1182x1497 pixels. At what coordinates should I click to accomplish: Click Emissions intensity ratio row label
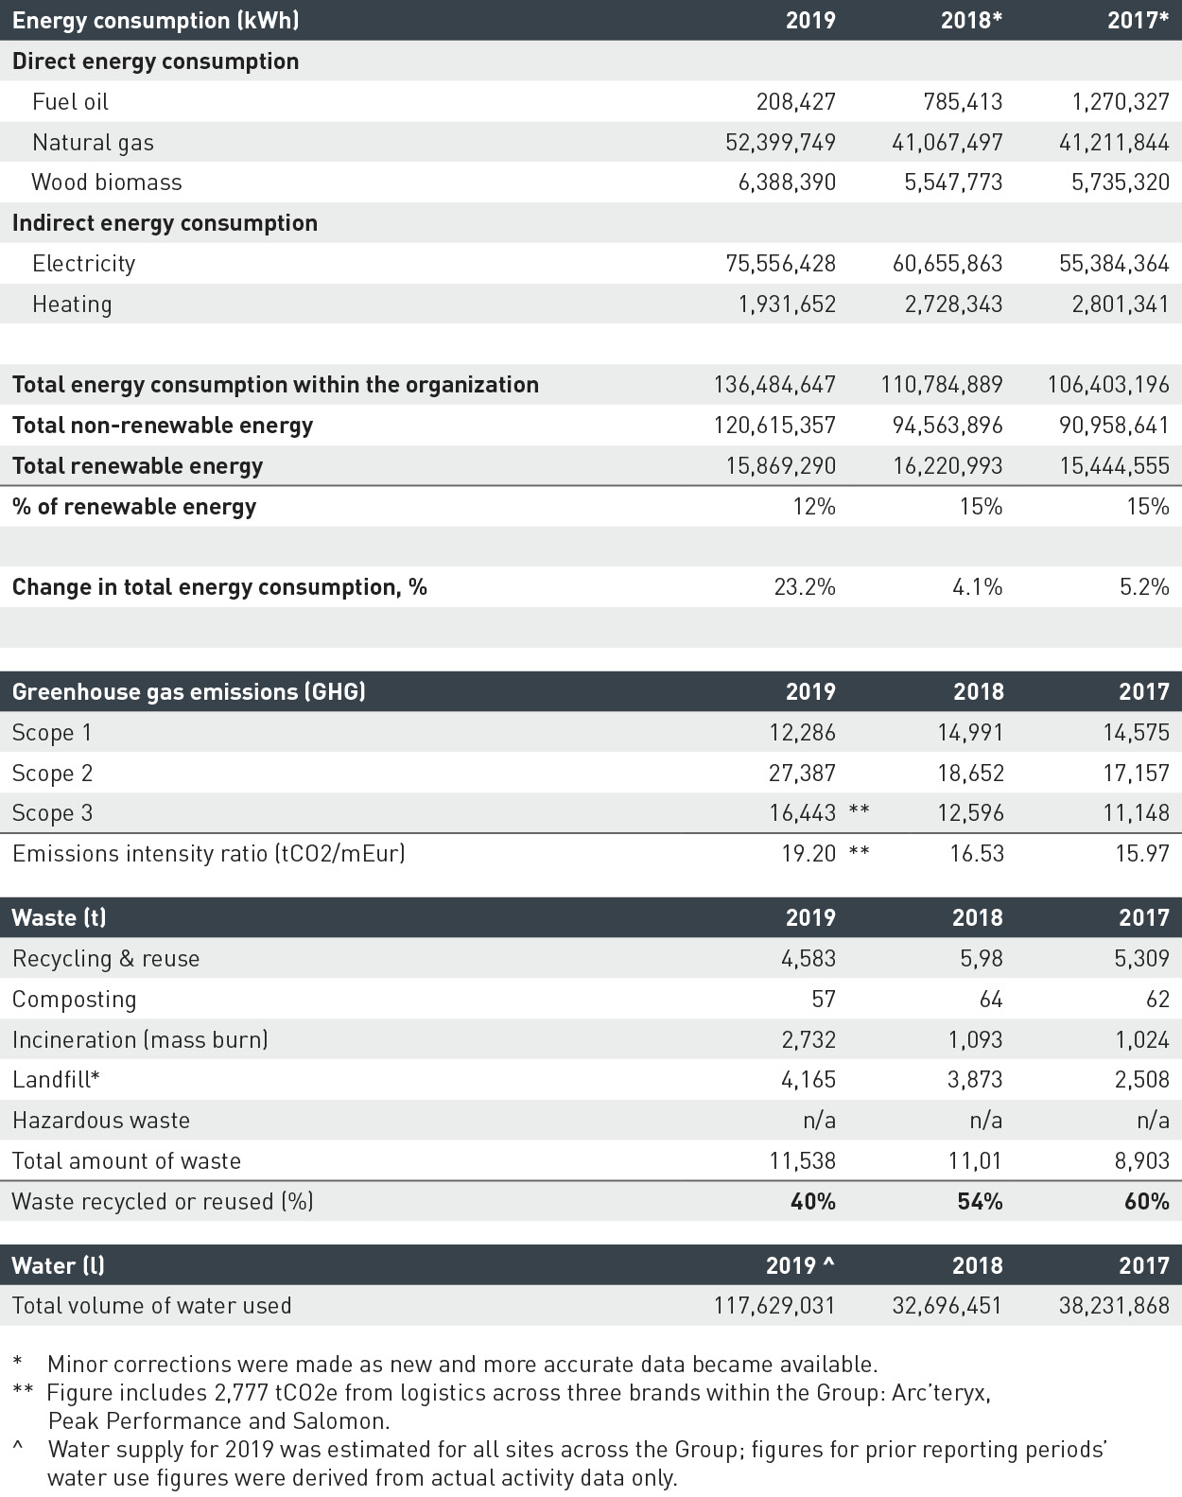pyautogui.click(x=208, y=854)
